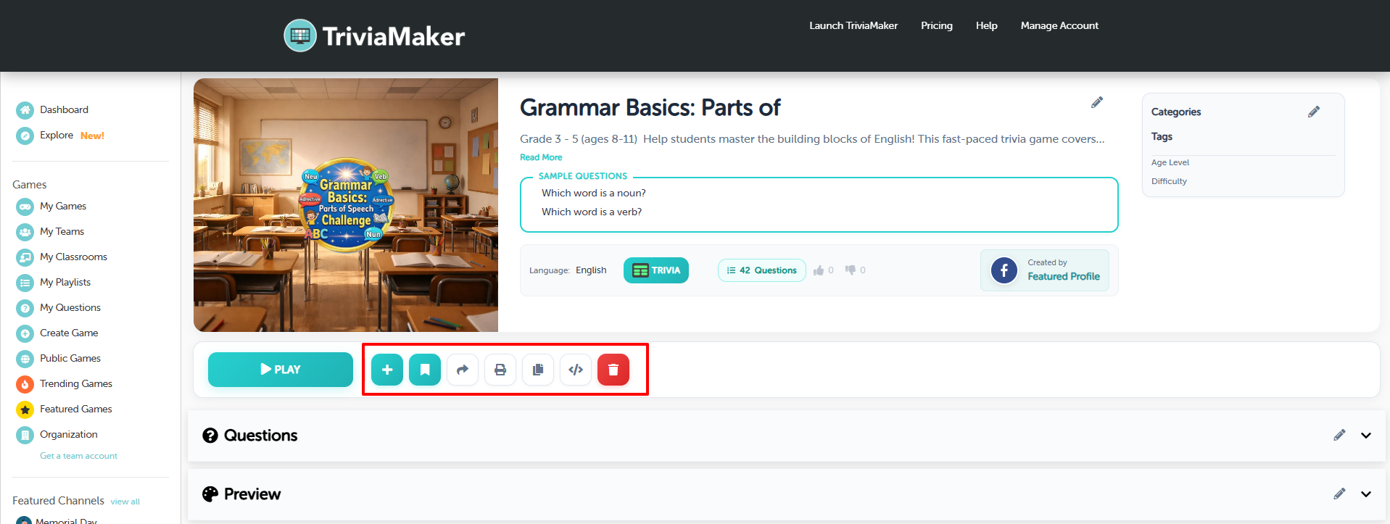Go to My Questions in the sidebar
This screenshot has height=524, width=1390.
point(70,308)
